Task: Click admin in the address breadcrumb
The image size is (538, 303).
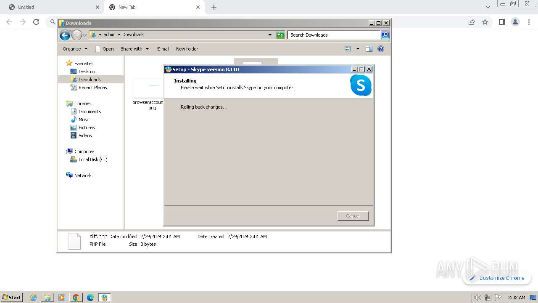Action: click(x=109, y=35)
